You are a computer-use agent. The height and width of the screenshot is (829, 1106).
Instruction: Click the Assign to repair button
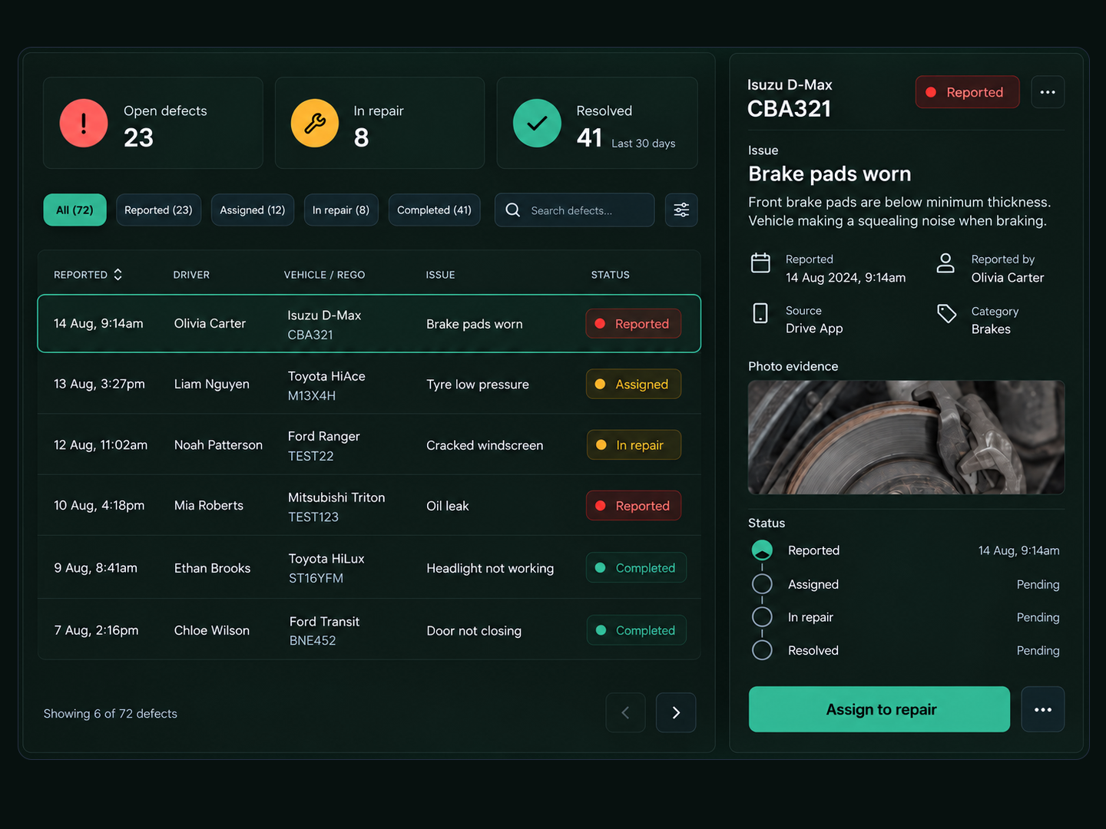pyautogui.click(x=879, y=709)
